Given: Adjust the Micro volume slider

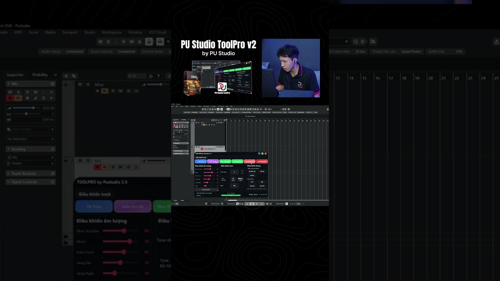Looking at the screenshot, I should pyautogui.click(x=208, y=172).
